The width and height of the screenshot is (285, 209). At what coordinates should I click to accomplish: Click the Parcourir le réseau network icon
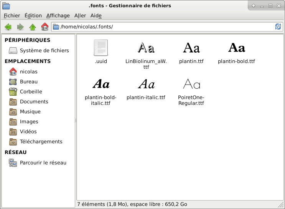(13, 163)
